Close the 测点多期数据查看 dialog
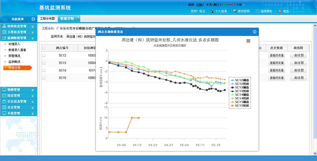 pyautogui.click(x=254, y=32)
